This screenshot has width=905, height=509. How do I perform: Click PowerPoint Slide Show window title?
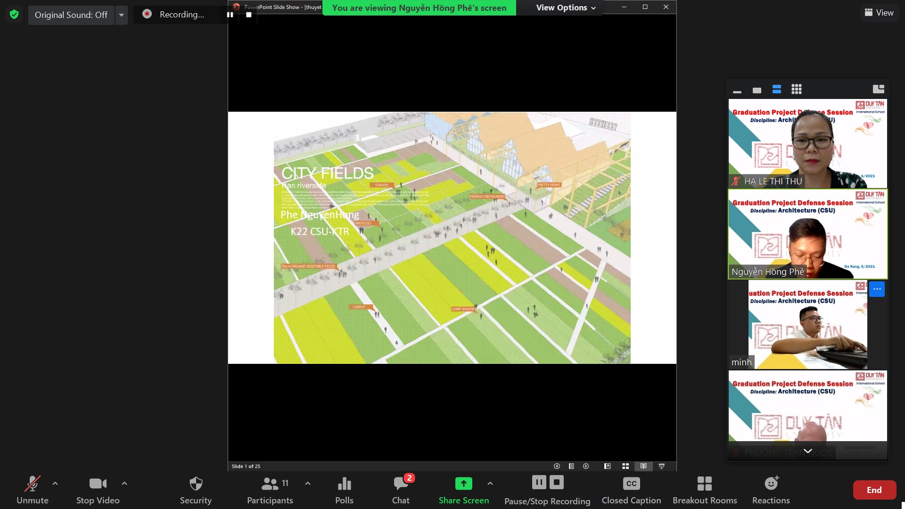tap(282, 7)
